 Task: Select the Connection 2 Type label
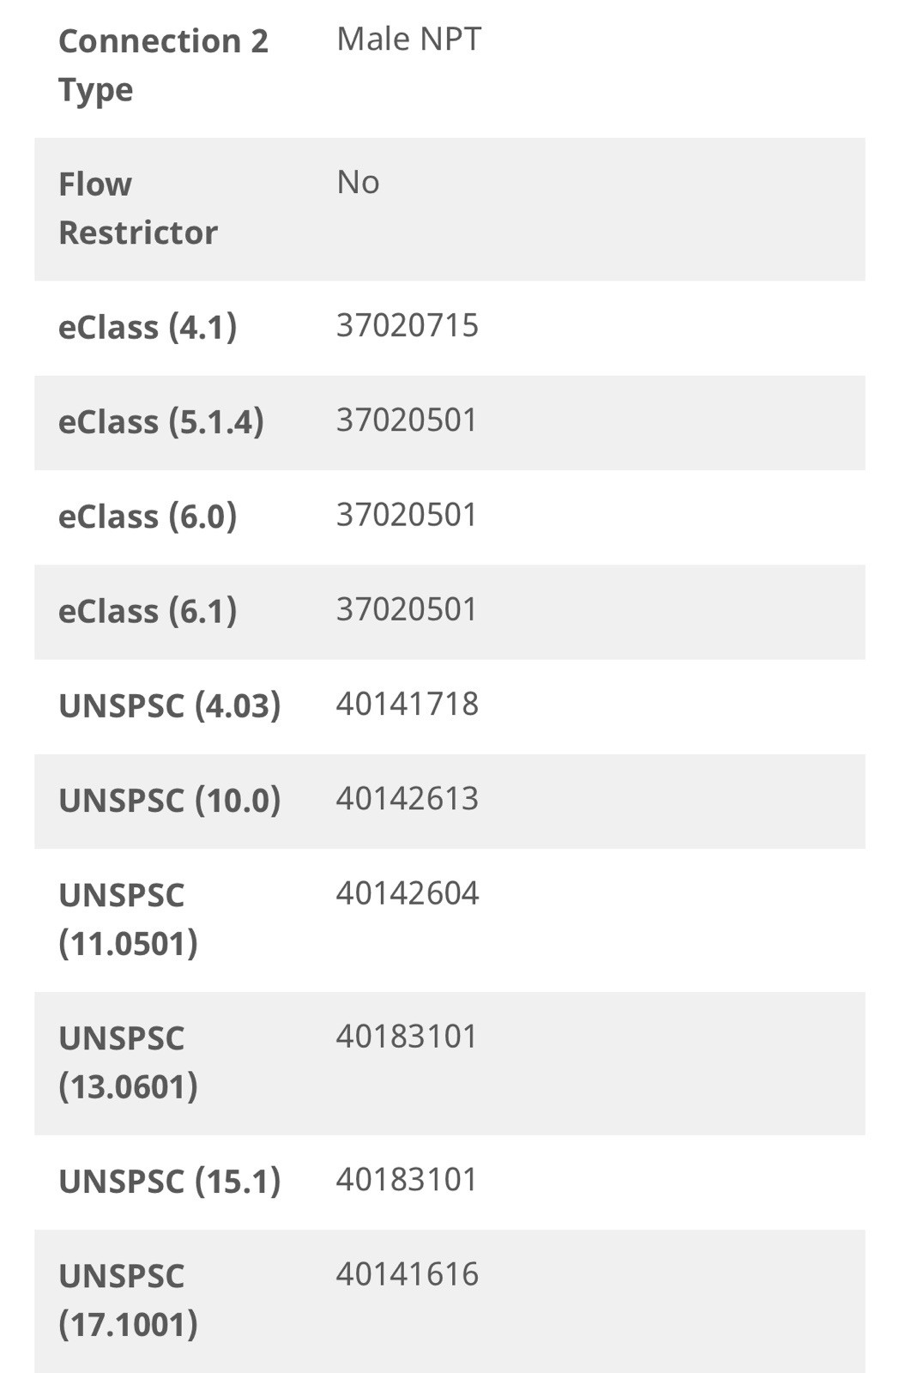click(x=163, y=65)
